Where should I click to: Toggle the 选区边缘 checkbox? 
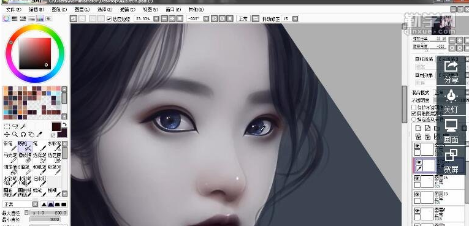[x=109, y=19]
